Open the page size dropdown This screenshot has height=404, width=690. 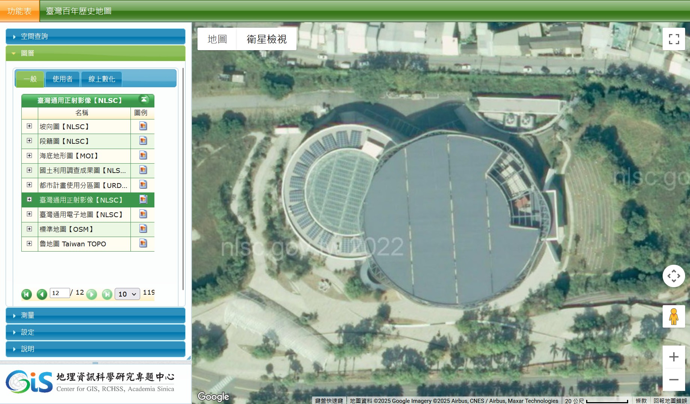point(127,294)
